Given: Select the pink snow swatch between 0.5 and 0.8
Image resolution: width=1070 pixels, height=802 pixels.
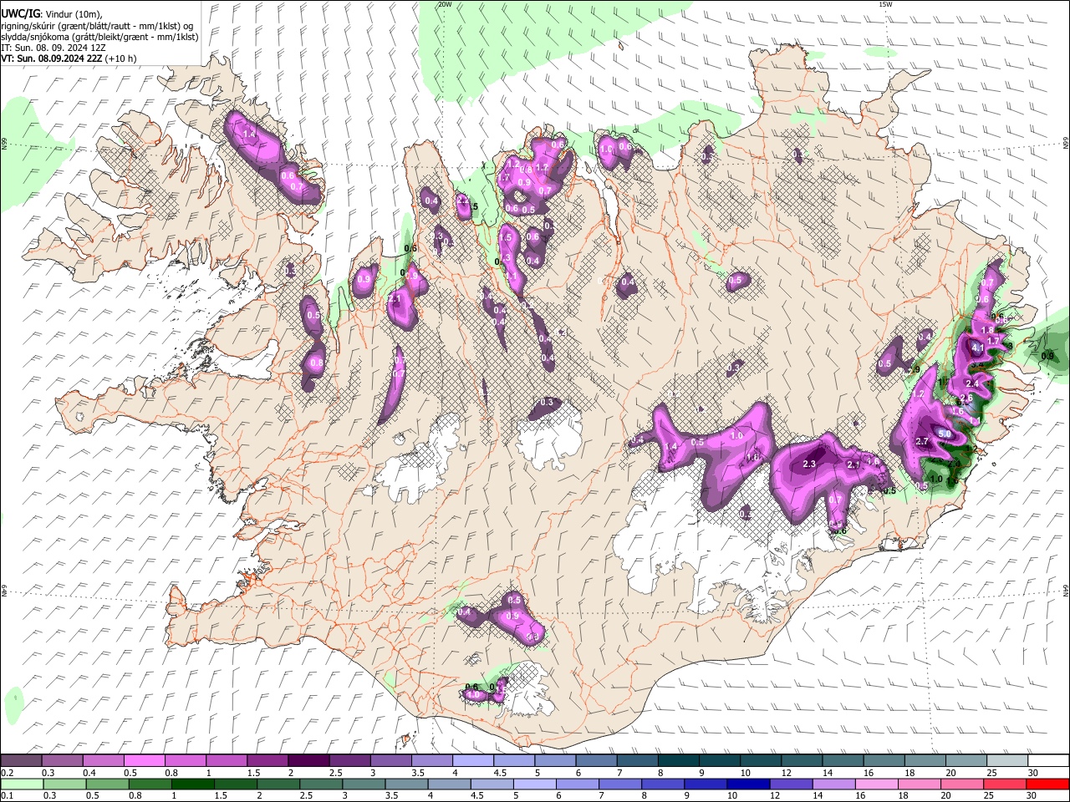Looking at the screenshot, I should 144,761.
